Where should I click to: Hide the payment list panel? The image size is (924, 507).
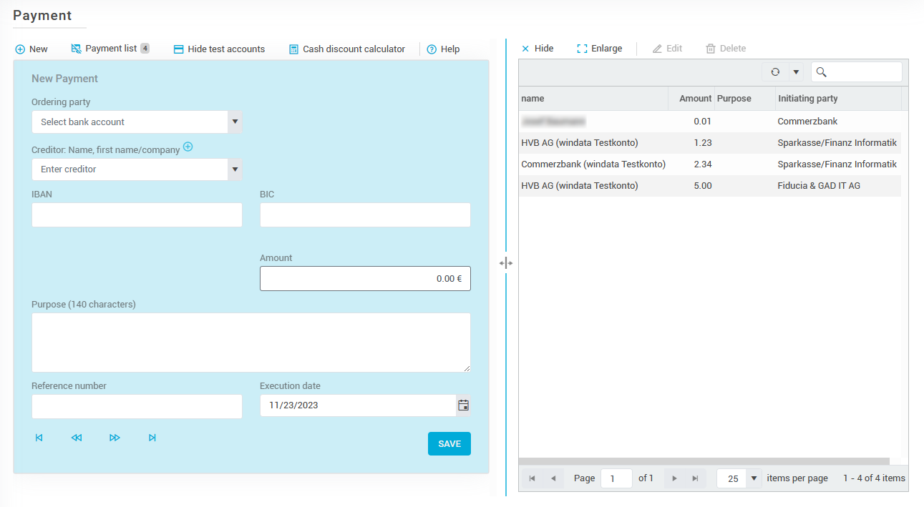click(537, 49)
